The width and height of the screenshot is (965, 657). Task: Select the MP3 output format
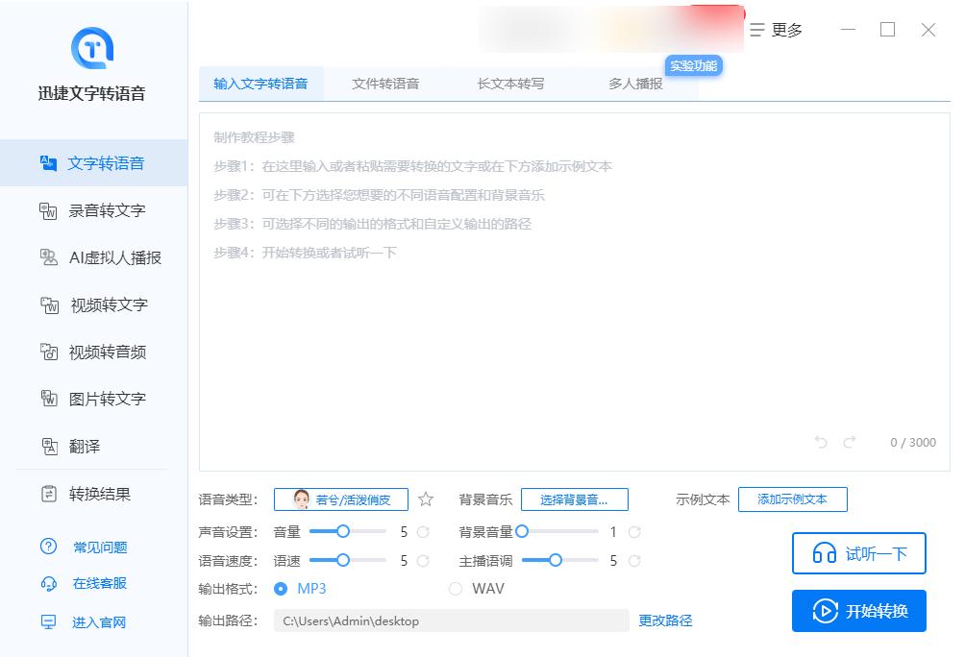click(282, 589)
